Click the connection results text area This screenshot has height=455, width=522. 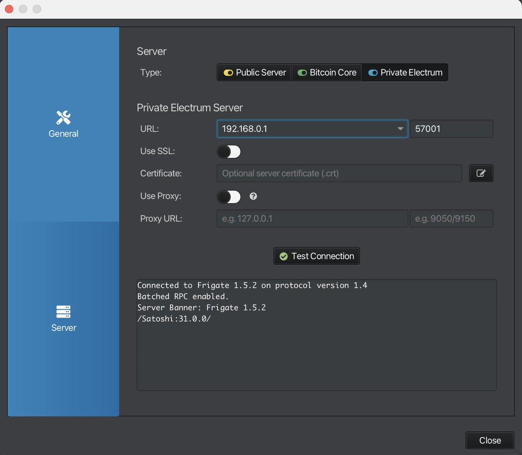[x=317, y=335]
